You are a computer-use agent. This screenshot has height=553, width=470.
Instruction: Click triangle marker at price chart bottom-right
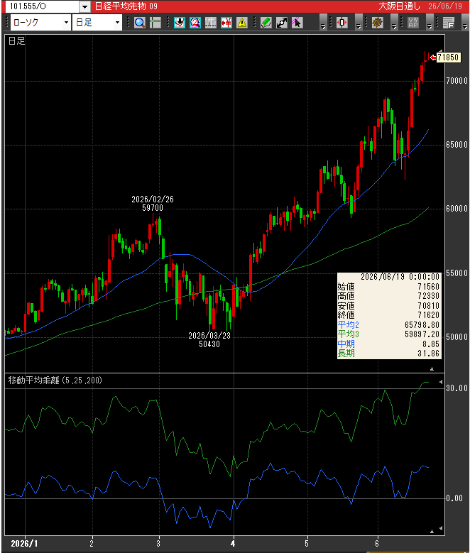[x=432, y=369]
